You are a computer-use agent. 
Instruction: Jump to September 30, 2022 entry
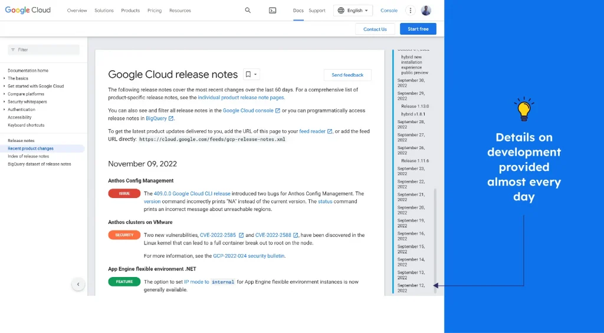(x=411, y=83)
